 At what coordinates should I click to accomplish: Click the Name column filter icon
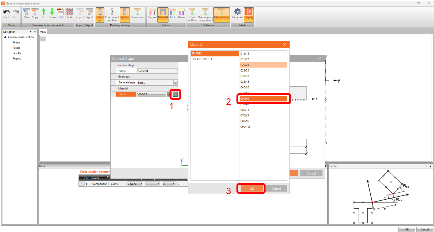pos(108,178)
